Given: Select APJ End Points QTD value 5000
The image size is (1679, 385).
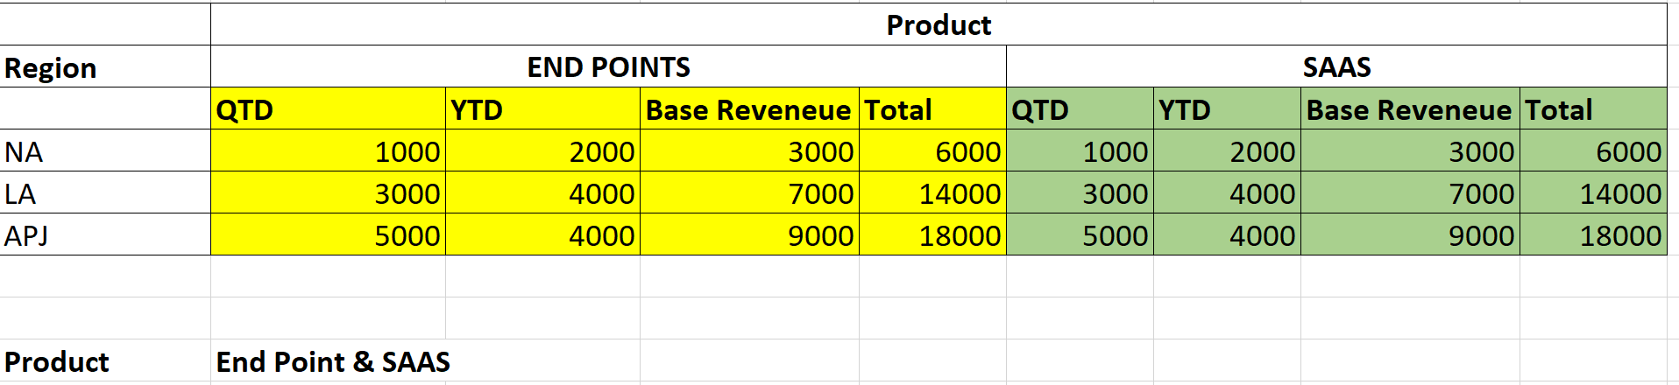Looking at the screenshot, I should tap(328, 234).
